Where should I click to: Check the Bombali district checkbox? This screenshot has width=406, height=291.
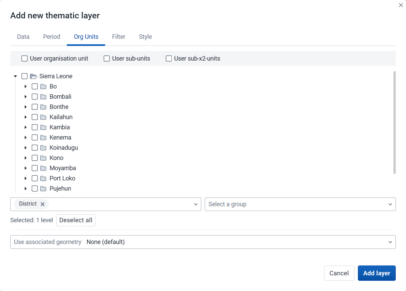pyautogui.click(x=34, y=97)
